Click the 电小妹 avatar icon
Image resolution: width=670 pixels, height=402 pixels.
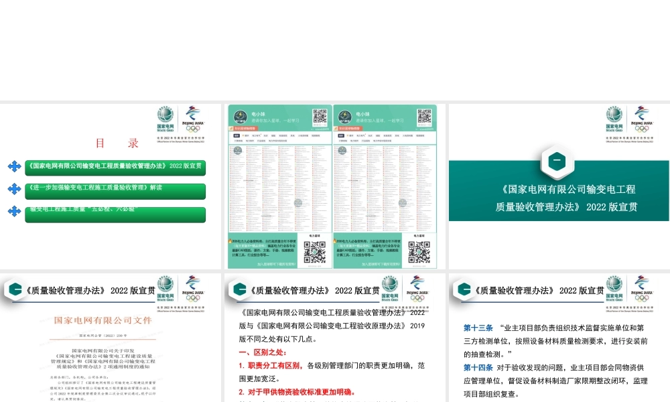240,116
